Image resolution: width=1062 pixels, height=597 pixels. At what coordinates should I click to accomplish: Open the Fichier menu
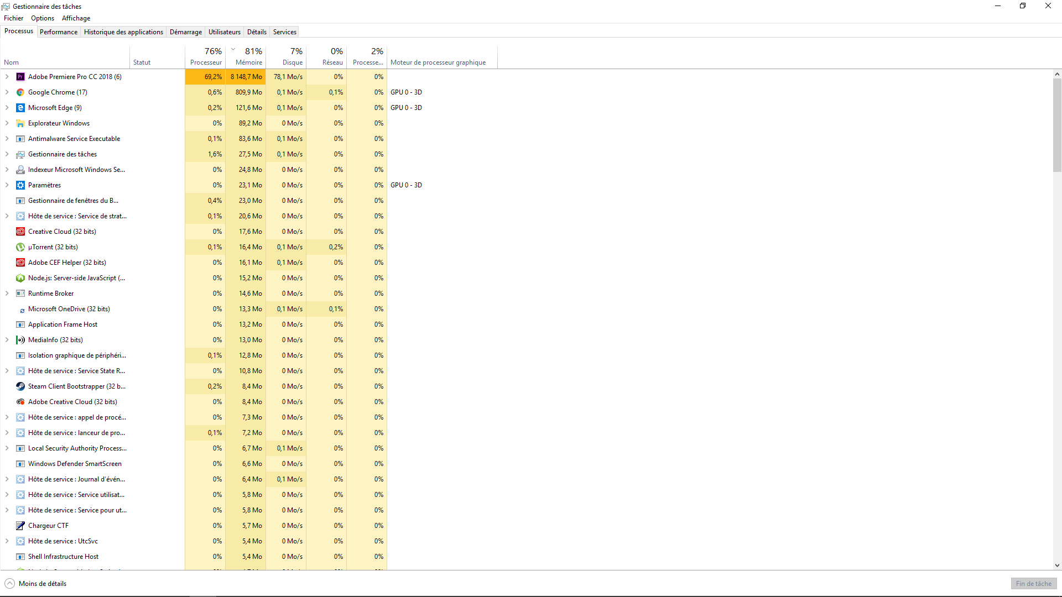[x=14, y=18]
